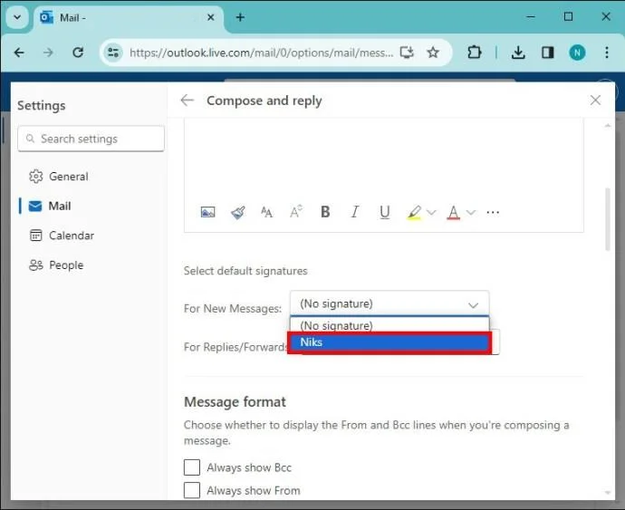Toggle italic formatting
625x510 pixels.
[x=355, y=212]
